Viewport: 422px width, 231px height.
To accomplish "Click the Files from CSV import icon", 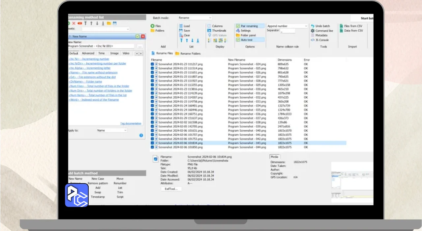I will (341, 26).
